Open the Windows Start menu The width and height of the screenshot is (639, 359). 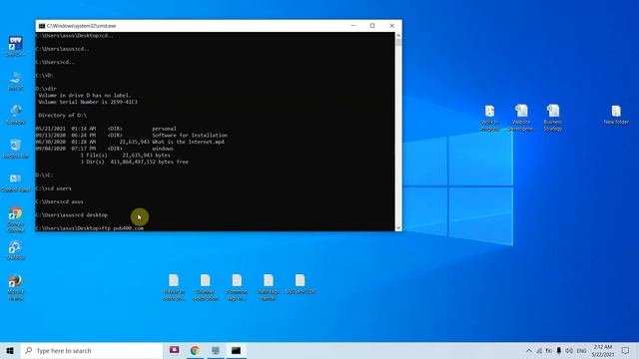point(10,350)
